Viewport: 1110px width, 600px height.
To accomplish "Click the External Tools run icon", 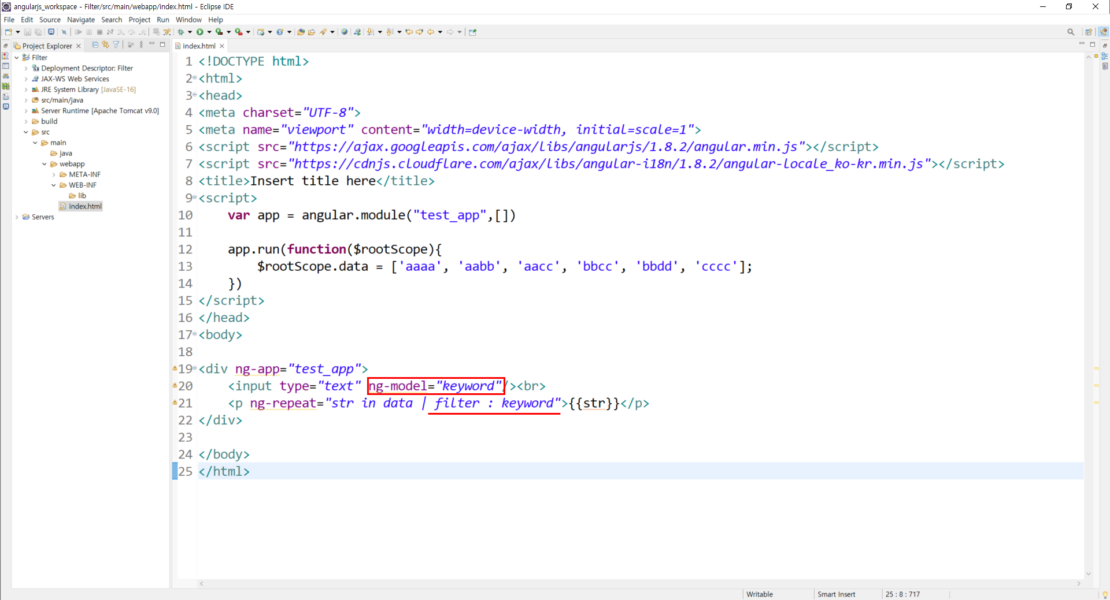I will (239, 32).
